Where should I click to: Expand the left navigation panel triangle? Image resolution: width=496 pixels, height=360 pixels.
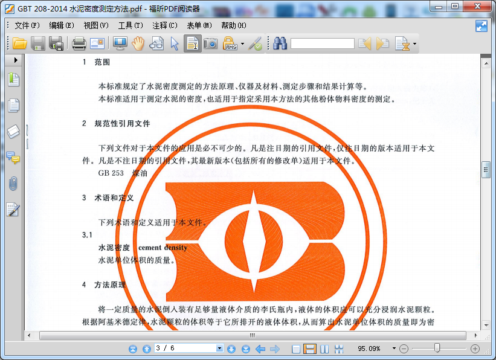coord(16,60)
